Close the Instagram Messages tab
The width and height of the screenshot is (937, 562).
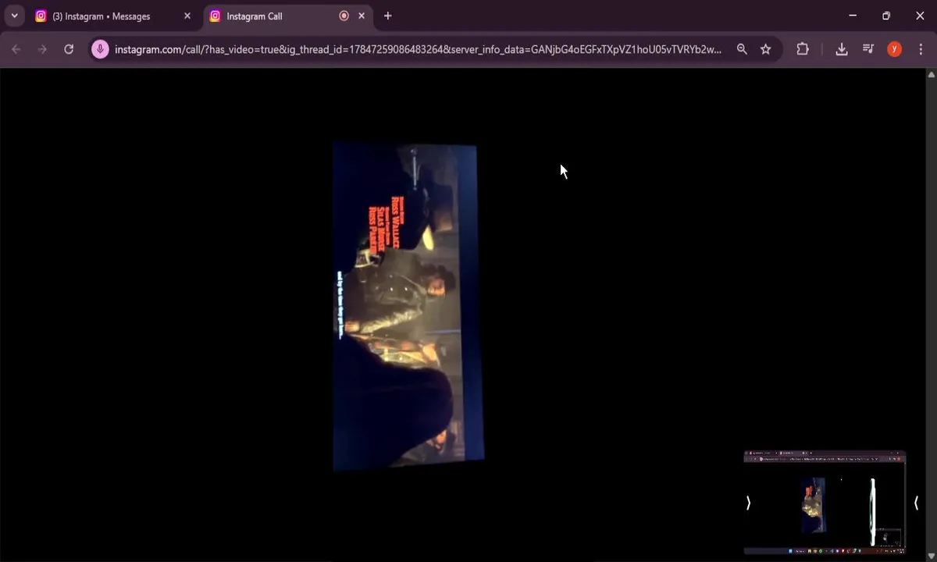click(x=187, y=16)
